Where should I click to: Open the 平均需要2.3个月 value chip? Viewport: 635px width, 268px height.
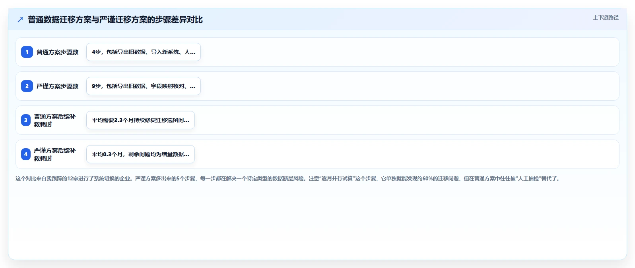pos(140,120)
